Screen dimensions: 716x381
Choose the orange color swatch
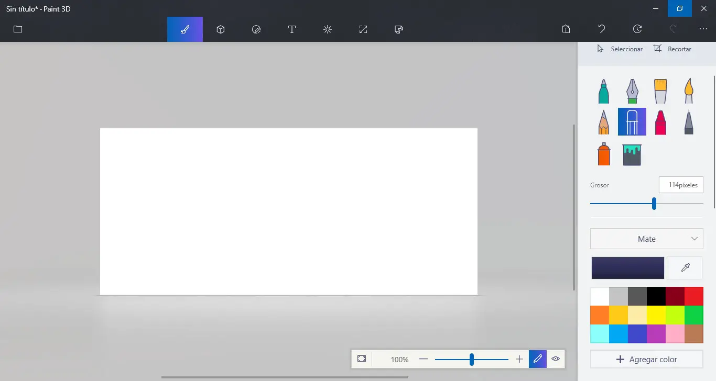(600, 315)
